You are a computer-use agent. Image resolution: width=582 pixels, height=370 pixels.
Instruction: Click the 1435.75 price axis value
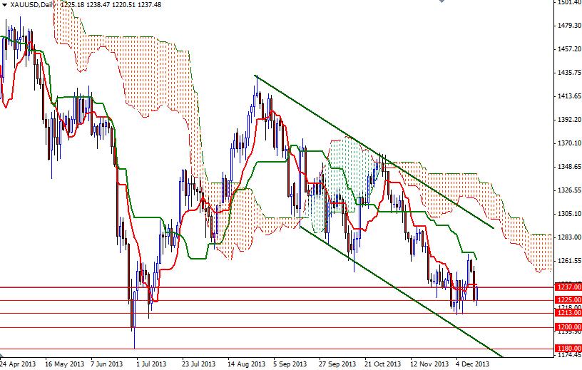(x=569, y=73)
